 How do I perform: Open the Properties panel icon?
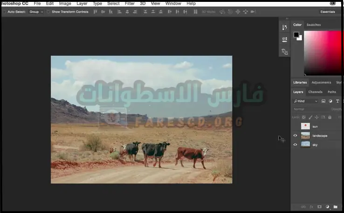pos(284,40)
